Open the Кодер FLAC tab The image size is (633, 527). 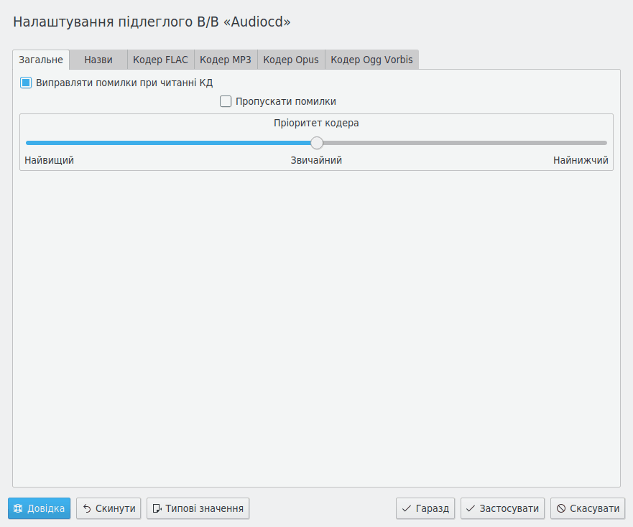pos(160,60)
